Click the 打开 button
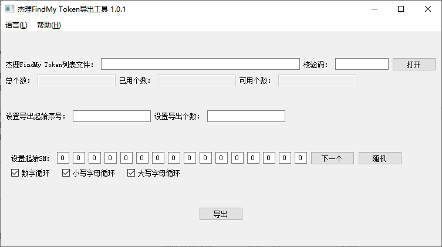The image size is (442, 247). click(414, 64)
